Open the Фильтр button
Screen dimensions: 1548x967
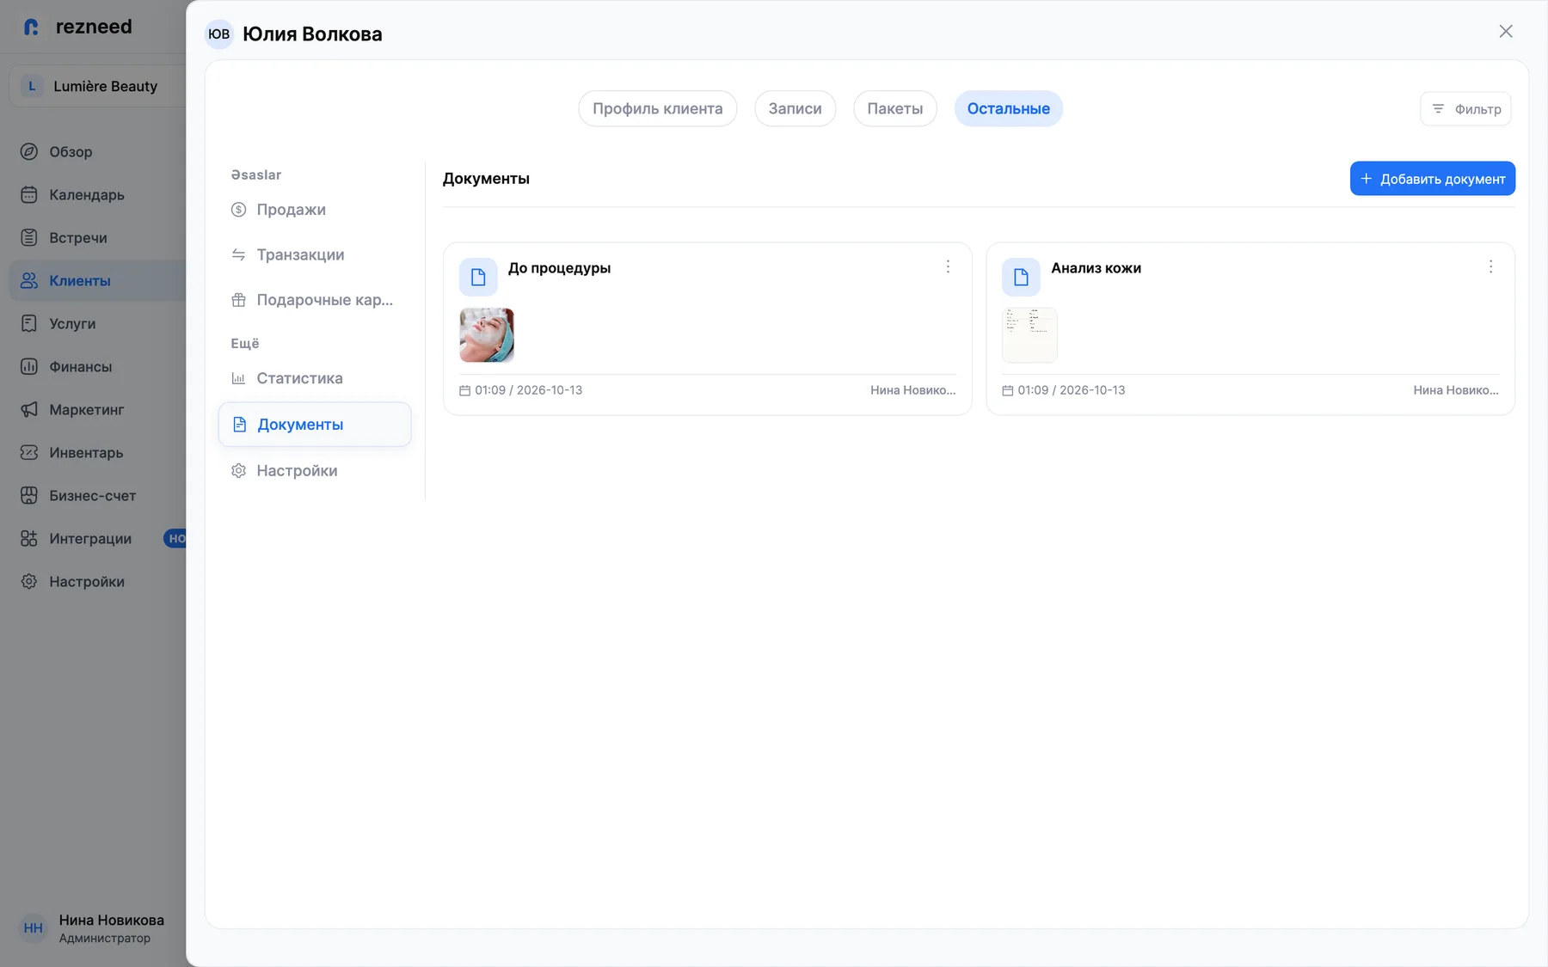tap(1465, 109)
